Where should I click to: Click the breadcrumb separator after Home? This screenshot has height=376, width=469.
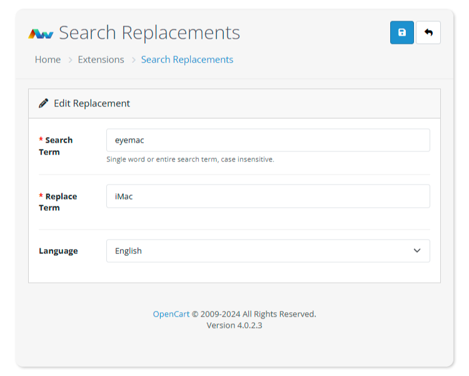click(70, 60)
